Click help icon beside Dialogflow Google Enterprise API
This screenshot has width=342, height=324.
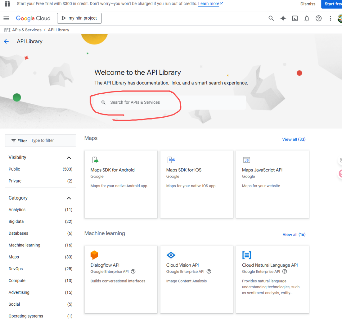pos(133,271)
